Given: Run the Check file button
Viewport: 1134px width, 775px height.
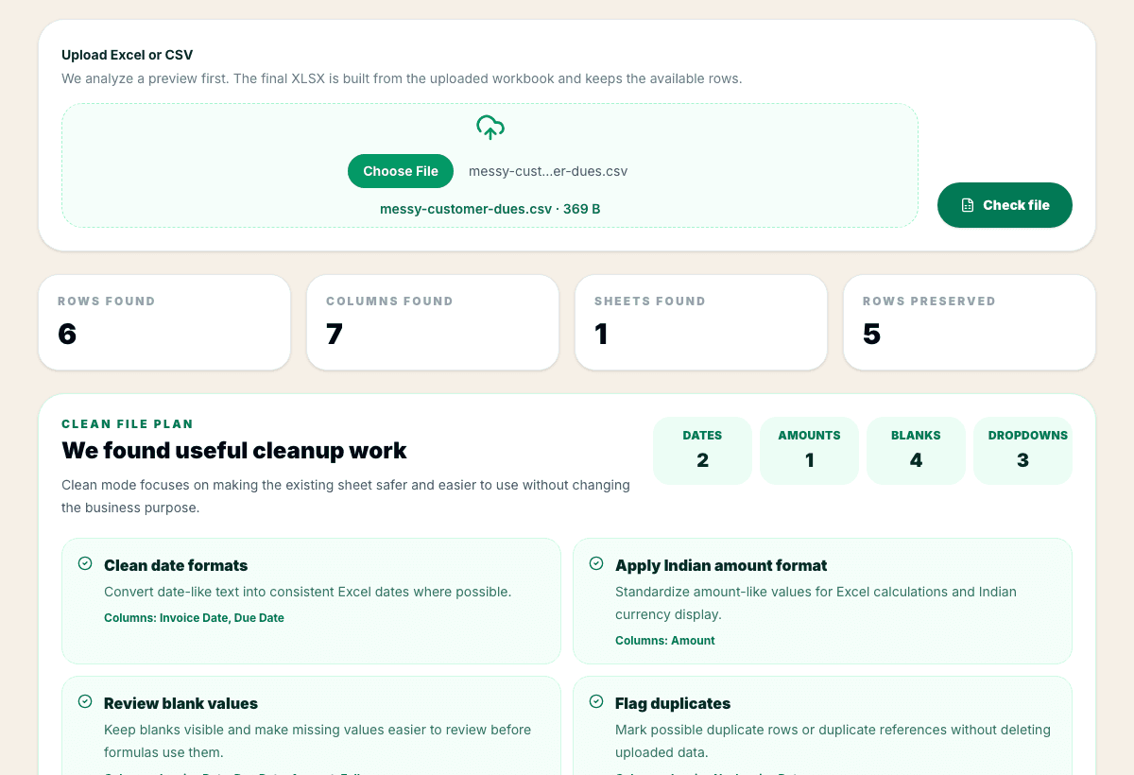Looking at the screenshot, I should (x=1005, y=205).
